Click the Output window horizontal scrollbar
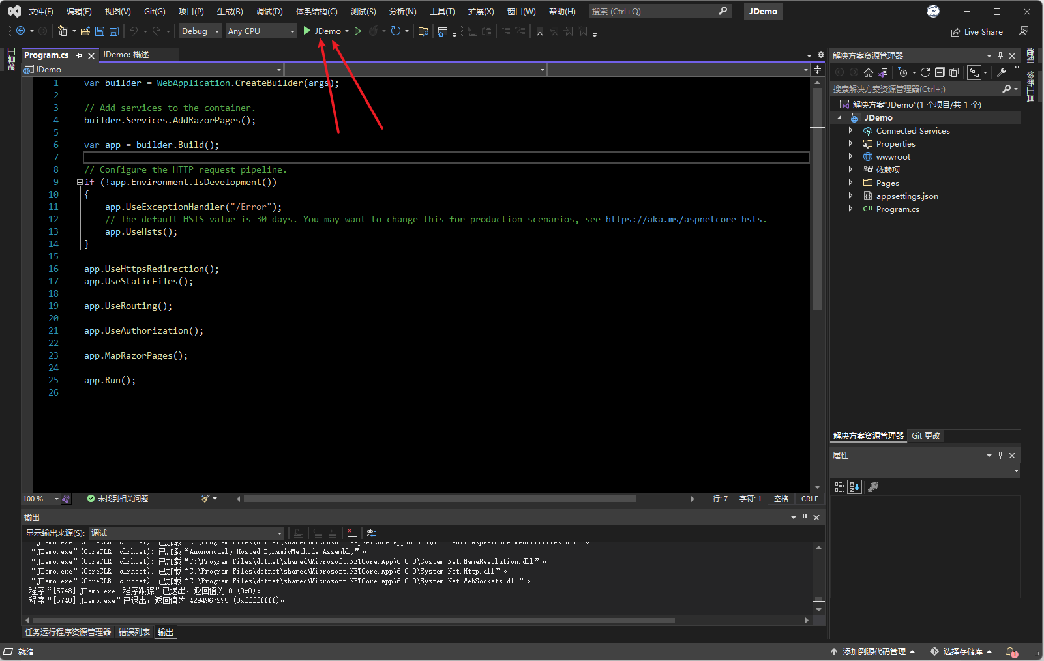 [x=353, y=621]
